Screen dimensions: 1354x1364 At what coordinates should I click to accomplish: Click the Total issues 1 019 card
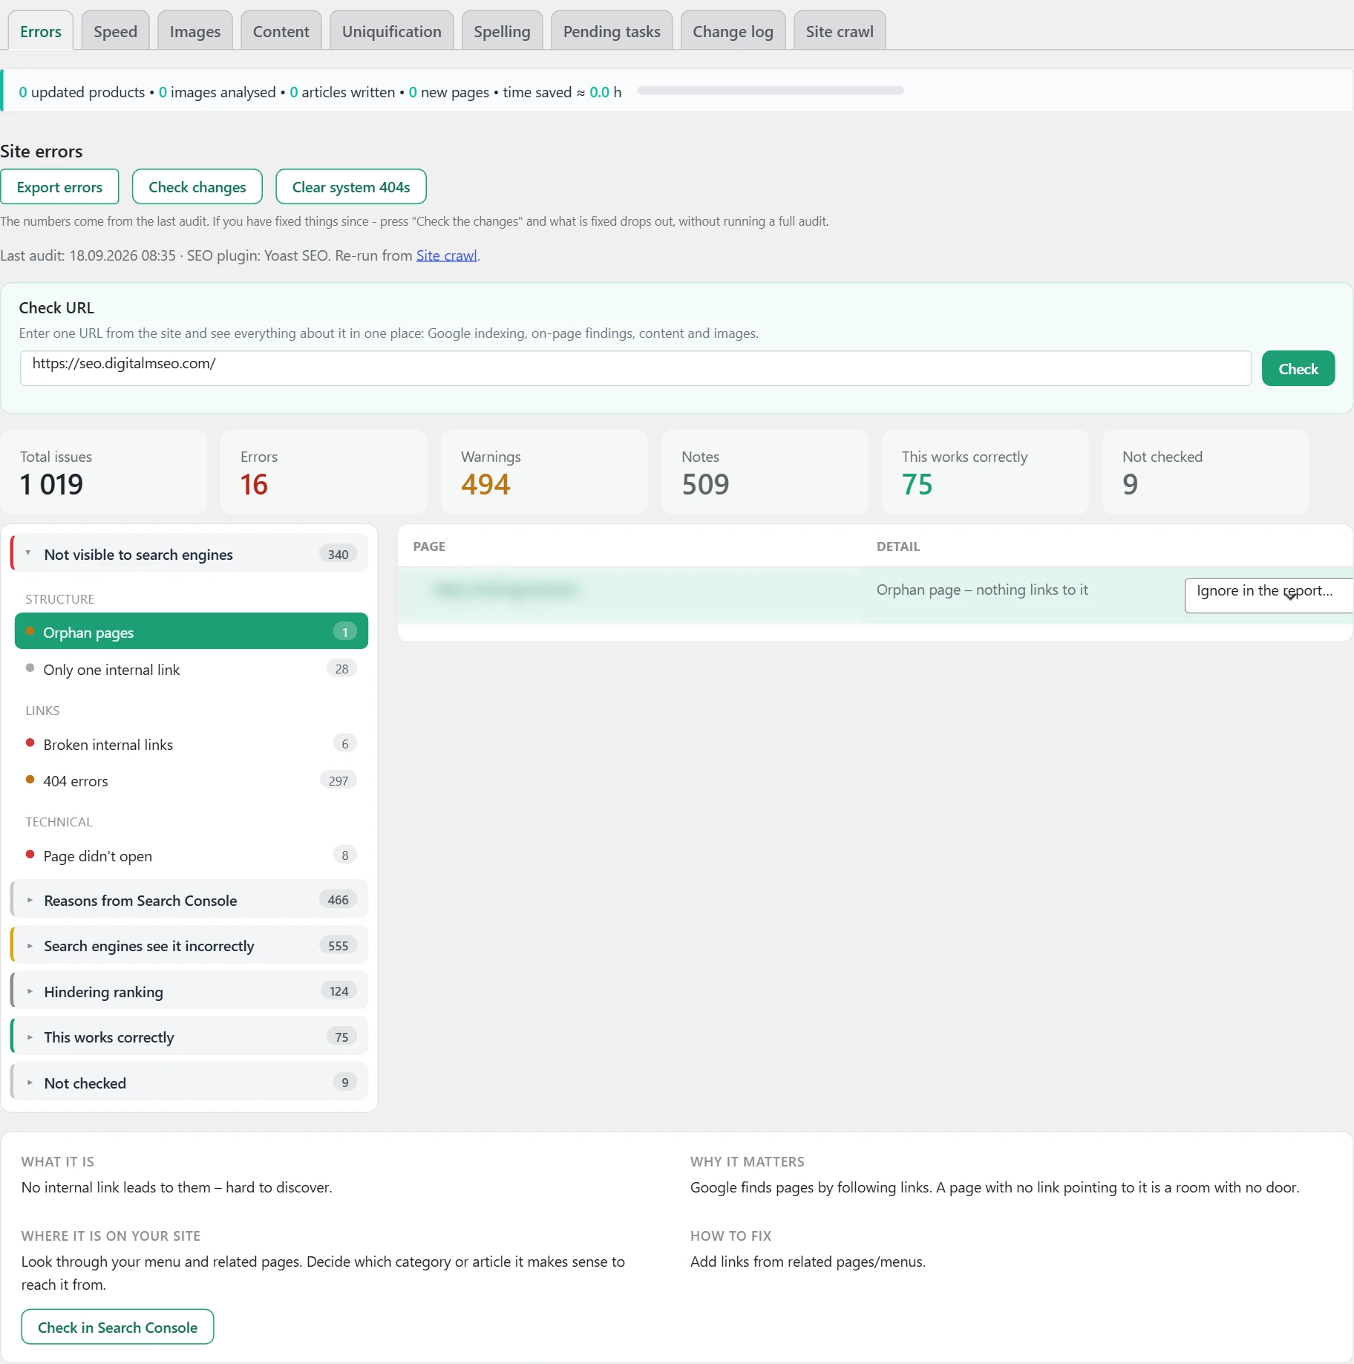tap(104, 471)
